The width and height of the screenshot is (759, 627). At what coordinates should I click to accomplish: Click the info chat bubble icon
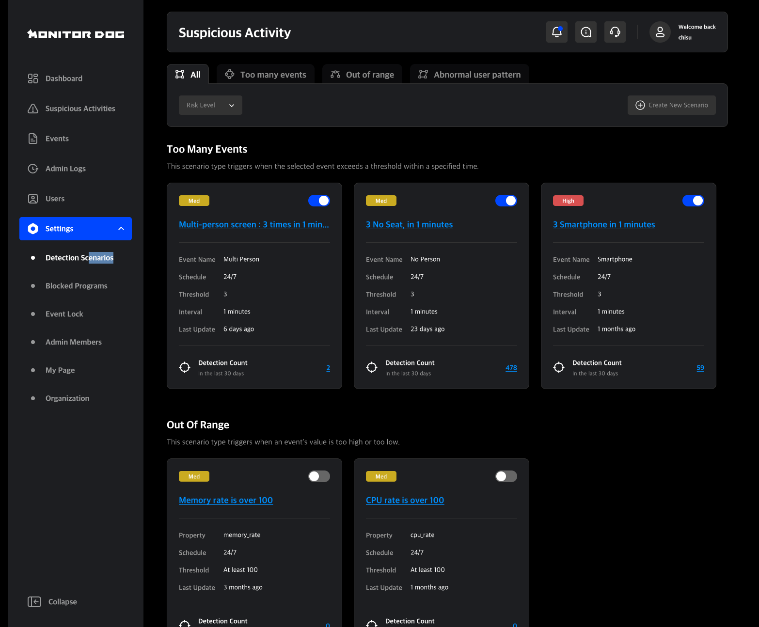pyautogui.click(x=585, y=32)
